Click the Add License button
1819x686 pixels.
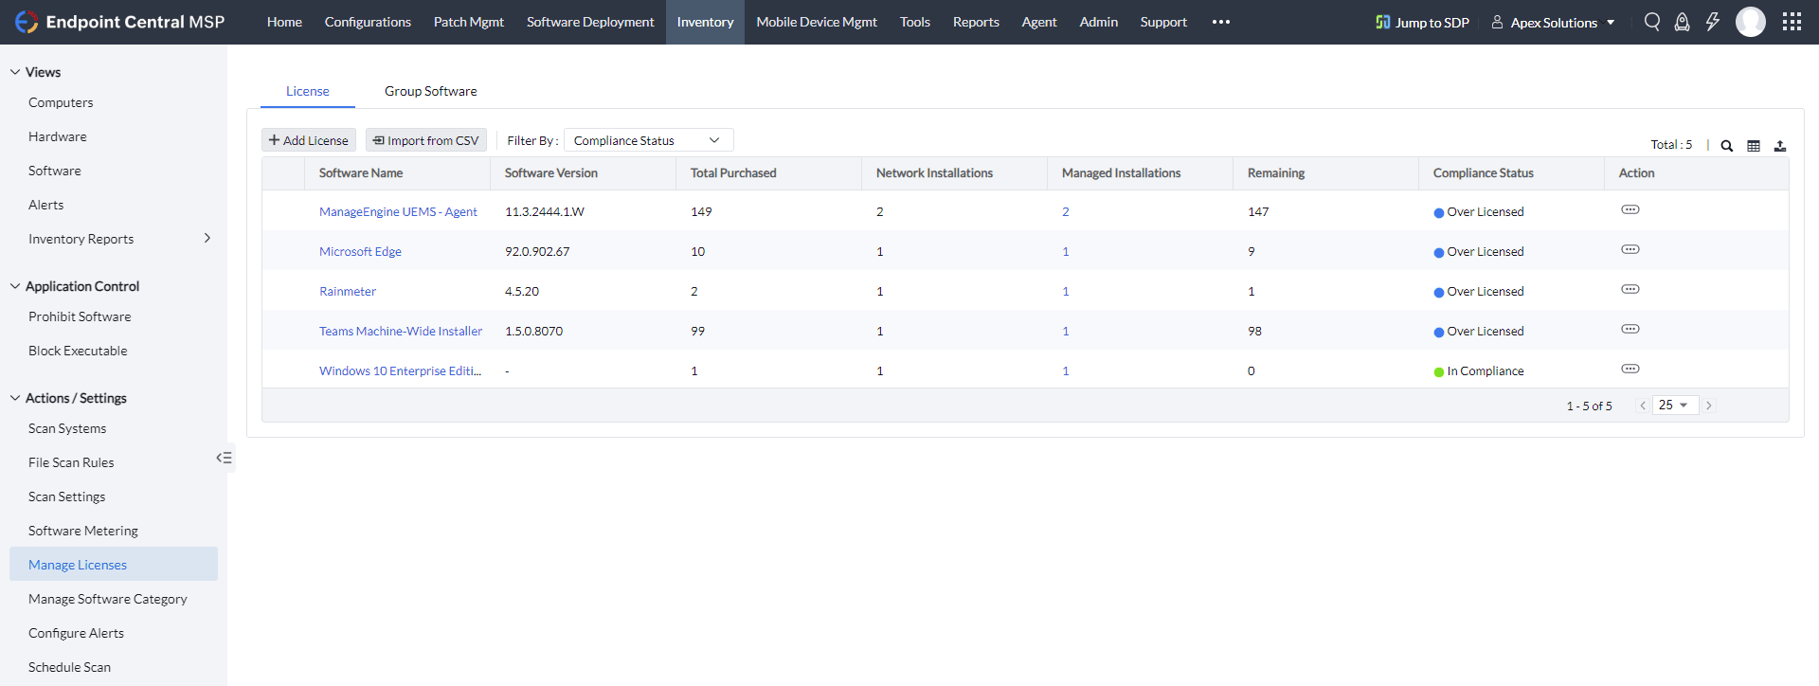pos(309,140)
